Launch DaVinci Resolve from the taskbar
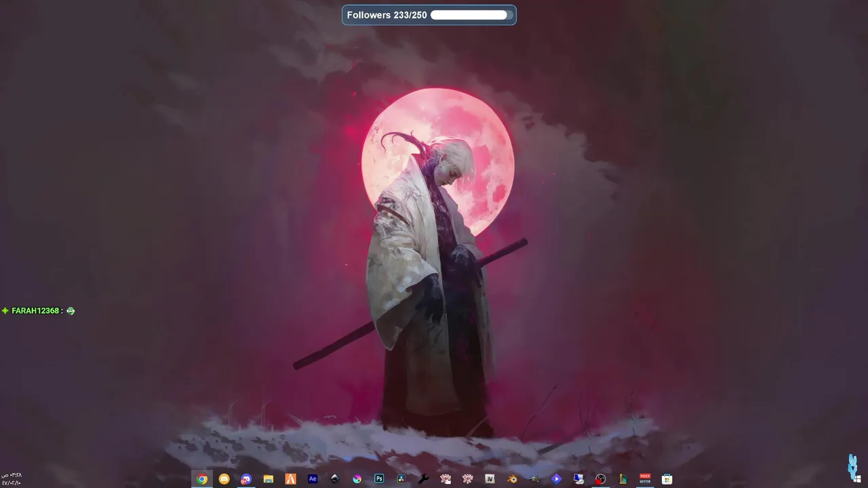This screenshot has height=488, width=868. pos(401,479)
